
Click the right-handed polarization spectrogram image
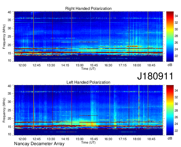(88, 36)
